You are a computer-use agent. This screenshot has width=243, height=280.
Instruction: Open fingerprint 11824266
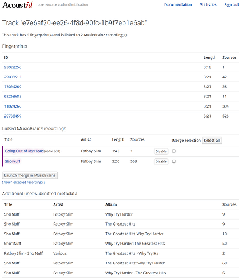tap(13, 106)
